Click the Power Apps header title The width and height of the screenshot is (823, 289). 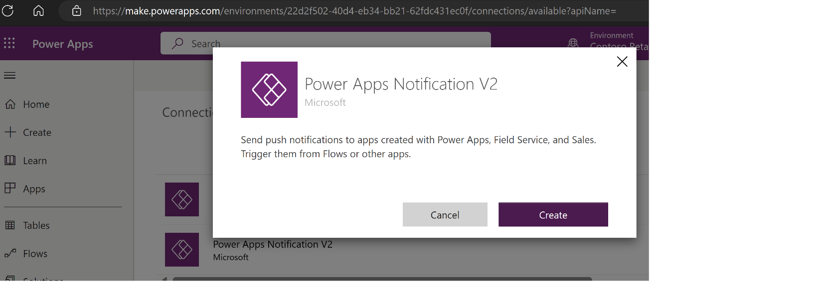point(63,44)
